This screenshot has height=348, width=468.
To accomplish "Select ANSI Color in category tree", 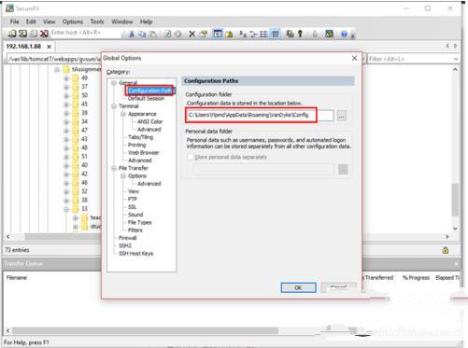I will pyautogui.click(x=149, y=121).
